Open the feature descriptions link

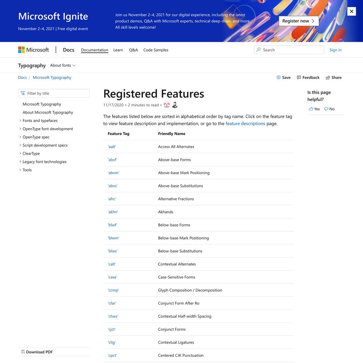point(245,124)
